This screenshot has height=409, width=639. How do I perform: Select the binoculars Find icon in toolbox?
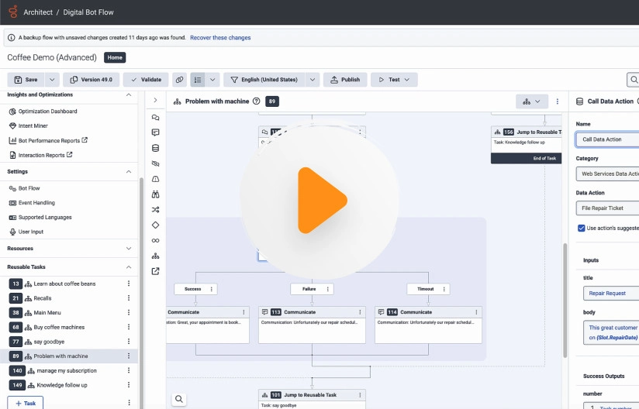155,194
